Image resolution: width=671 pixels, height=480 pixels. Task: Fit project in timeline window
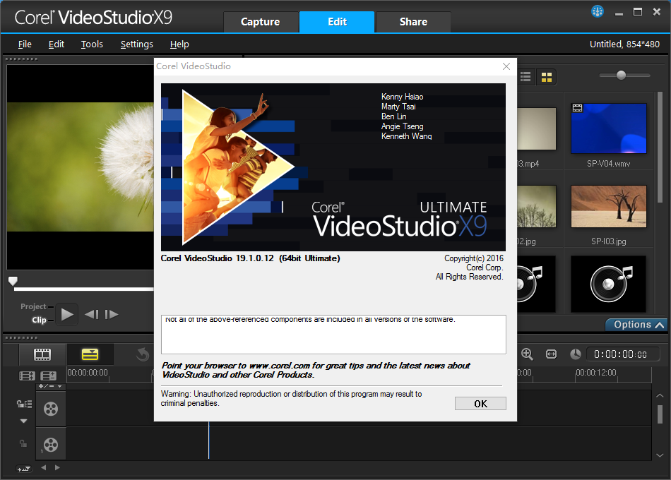click(x=551, y=354)
